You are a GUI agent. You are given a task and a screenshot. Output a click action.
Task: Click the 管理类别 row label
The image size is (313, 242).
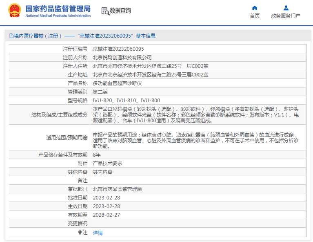coord(78,92)
